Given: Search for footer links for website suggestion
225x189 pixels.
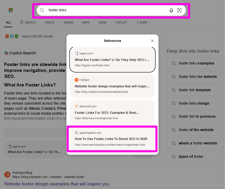Looking at the screenshot, I should 196,77.
